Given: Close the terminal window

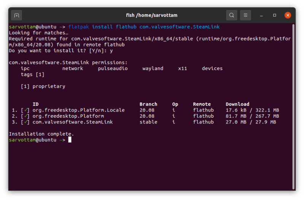Looking at the screenshot, I should pos(288,15).
